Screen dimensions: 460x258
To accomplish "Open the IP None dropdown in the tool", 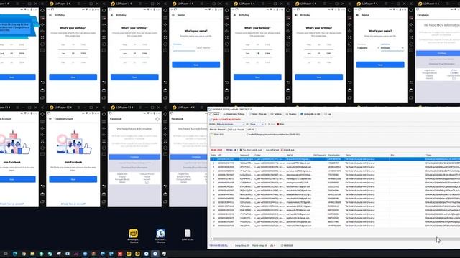I will coord(257,124).
